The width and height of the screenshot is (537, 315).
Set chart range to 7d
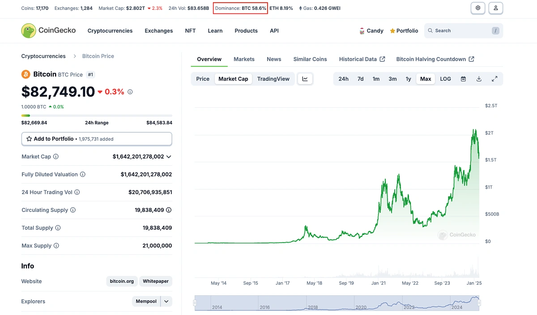point(360,79)
